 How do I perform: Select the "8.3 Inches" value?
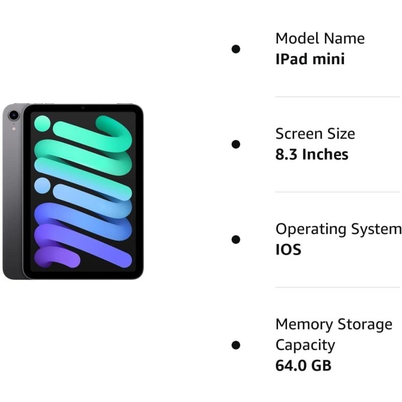click(312, 154)
